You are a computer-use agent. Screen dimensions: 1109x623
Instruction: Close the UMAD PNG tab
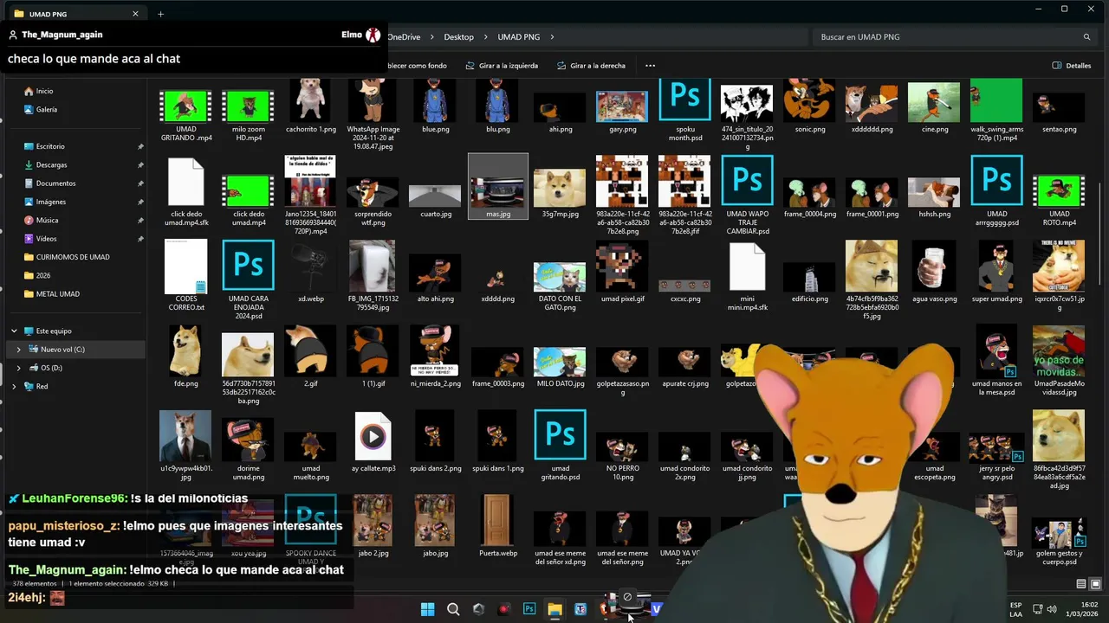[135, 14]
